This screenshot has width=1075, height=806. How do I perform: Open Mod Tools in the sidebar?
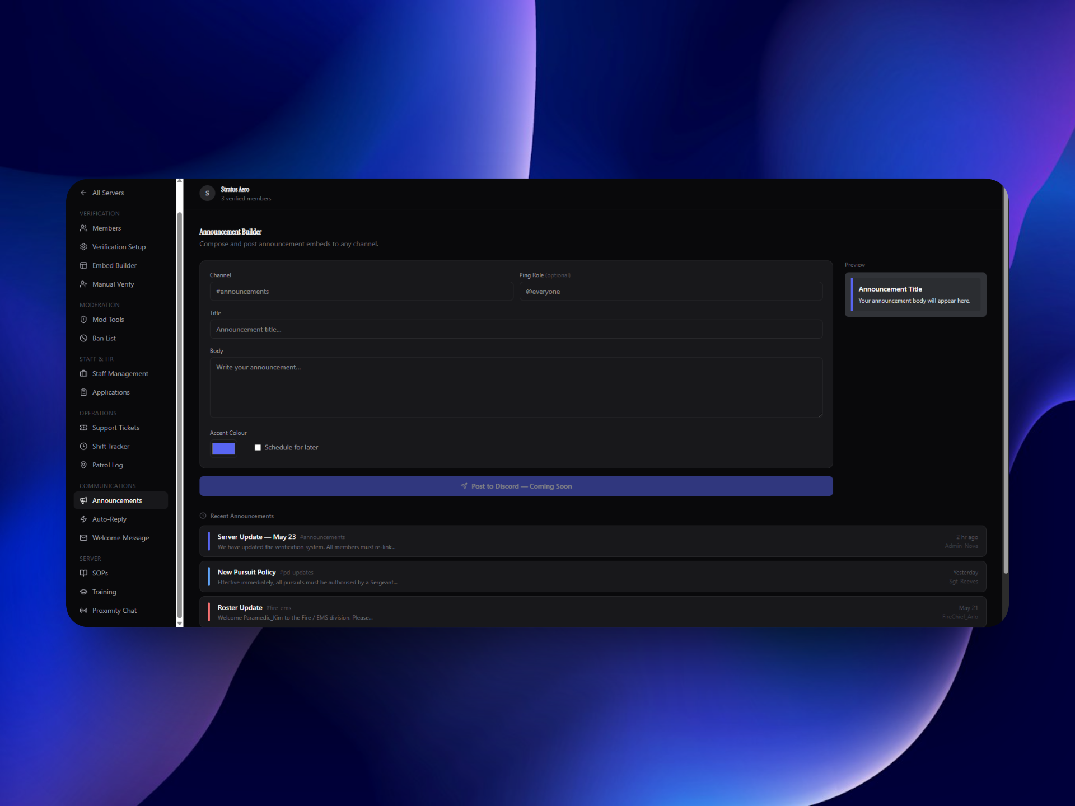(120, 320)
